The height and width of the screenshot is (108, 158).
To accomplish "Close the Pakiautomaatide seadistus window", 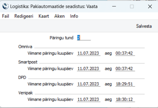I will (x=150, y=7).
